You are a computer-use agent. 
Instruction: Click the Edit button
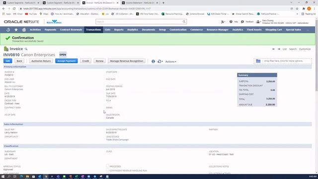tap(8, 61)
